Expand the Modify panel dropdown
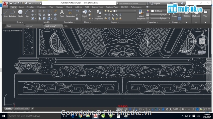Image resolution: width=213 pixels, height=119 pixels. [48, 22]
